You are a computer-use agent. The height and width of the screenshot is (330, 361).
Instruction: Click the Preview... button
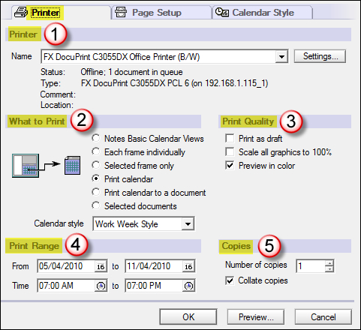256,317
